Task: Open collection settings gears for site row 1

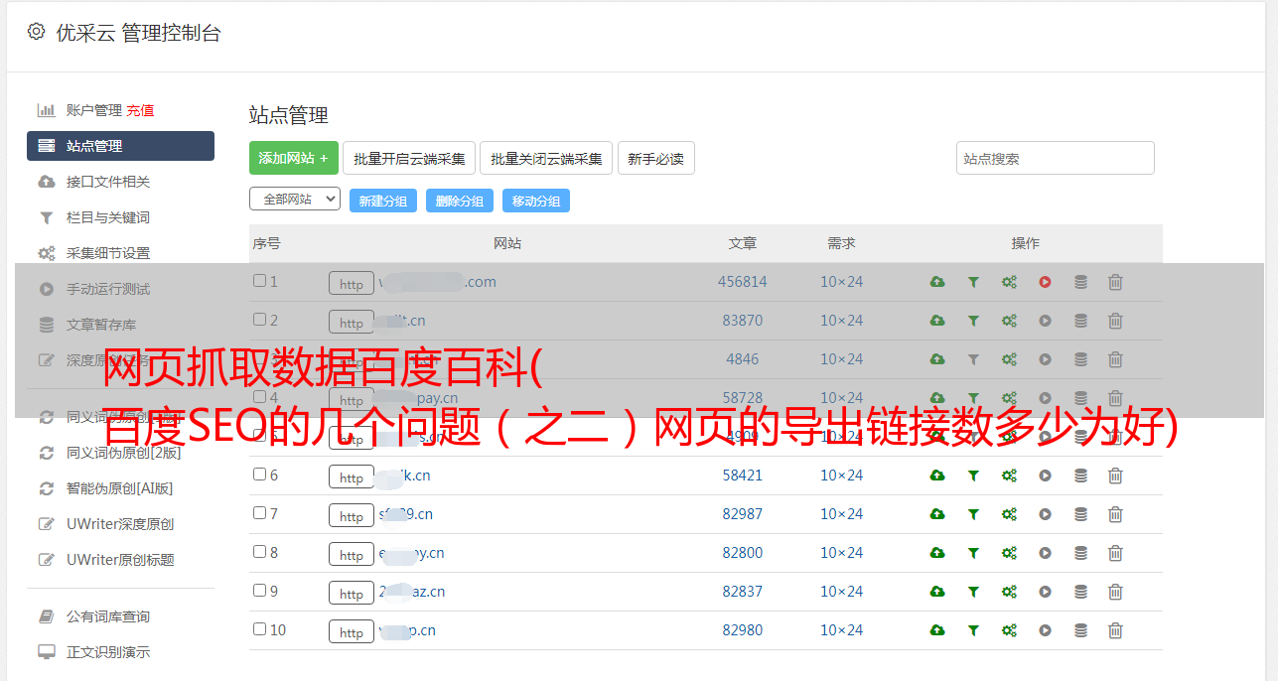Action: [1009, 282]
